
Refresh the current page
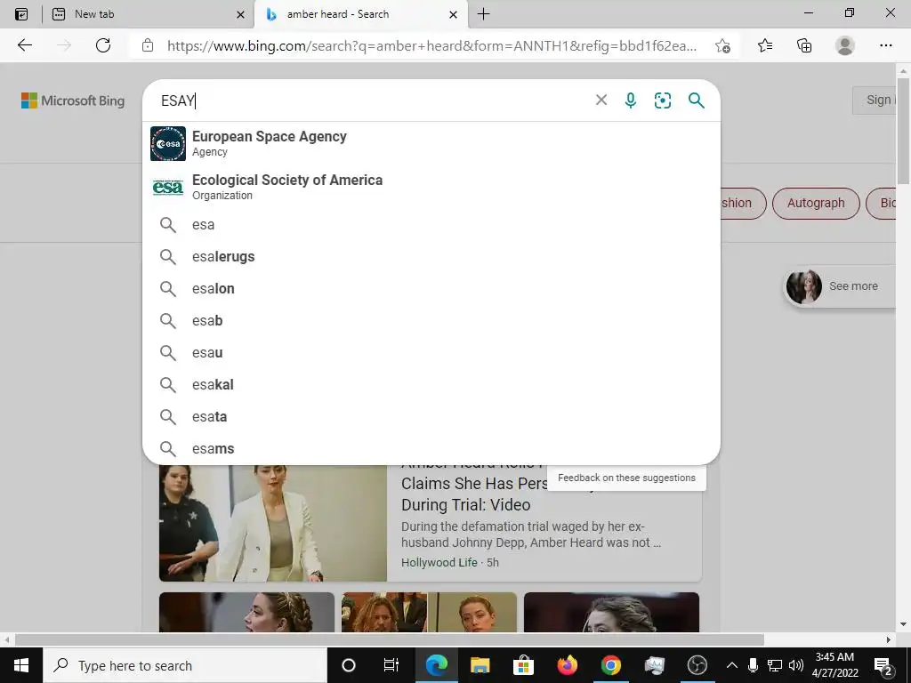pos(103,45)
